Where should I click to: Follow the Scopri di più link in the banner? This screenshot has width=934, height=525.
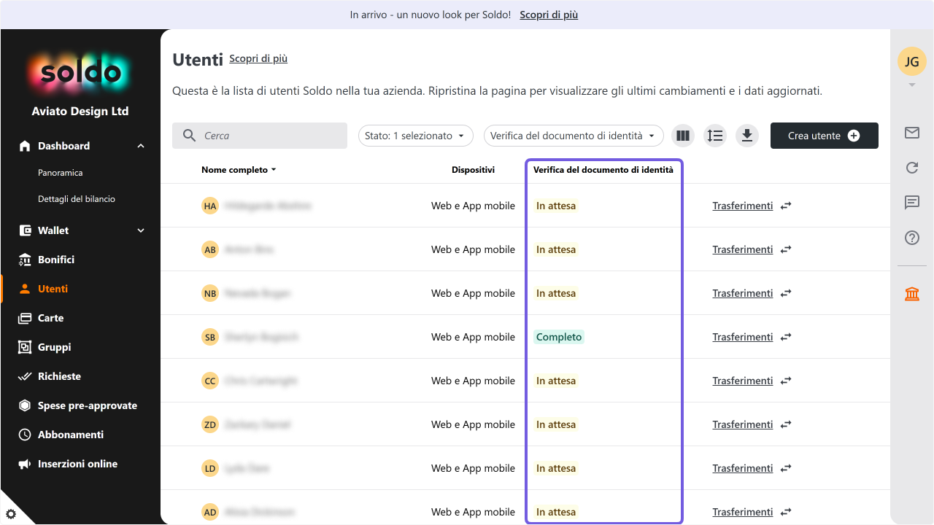(549, 15)
